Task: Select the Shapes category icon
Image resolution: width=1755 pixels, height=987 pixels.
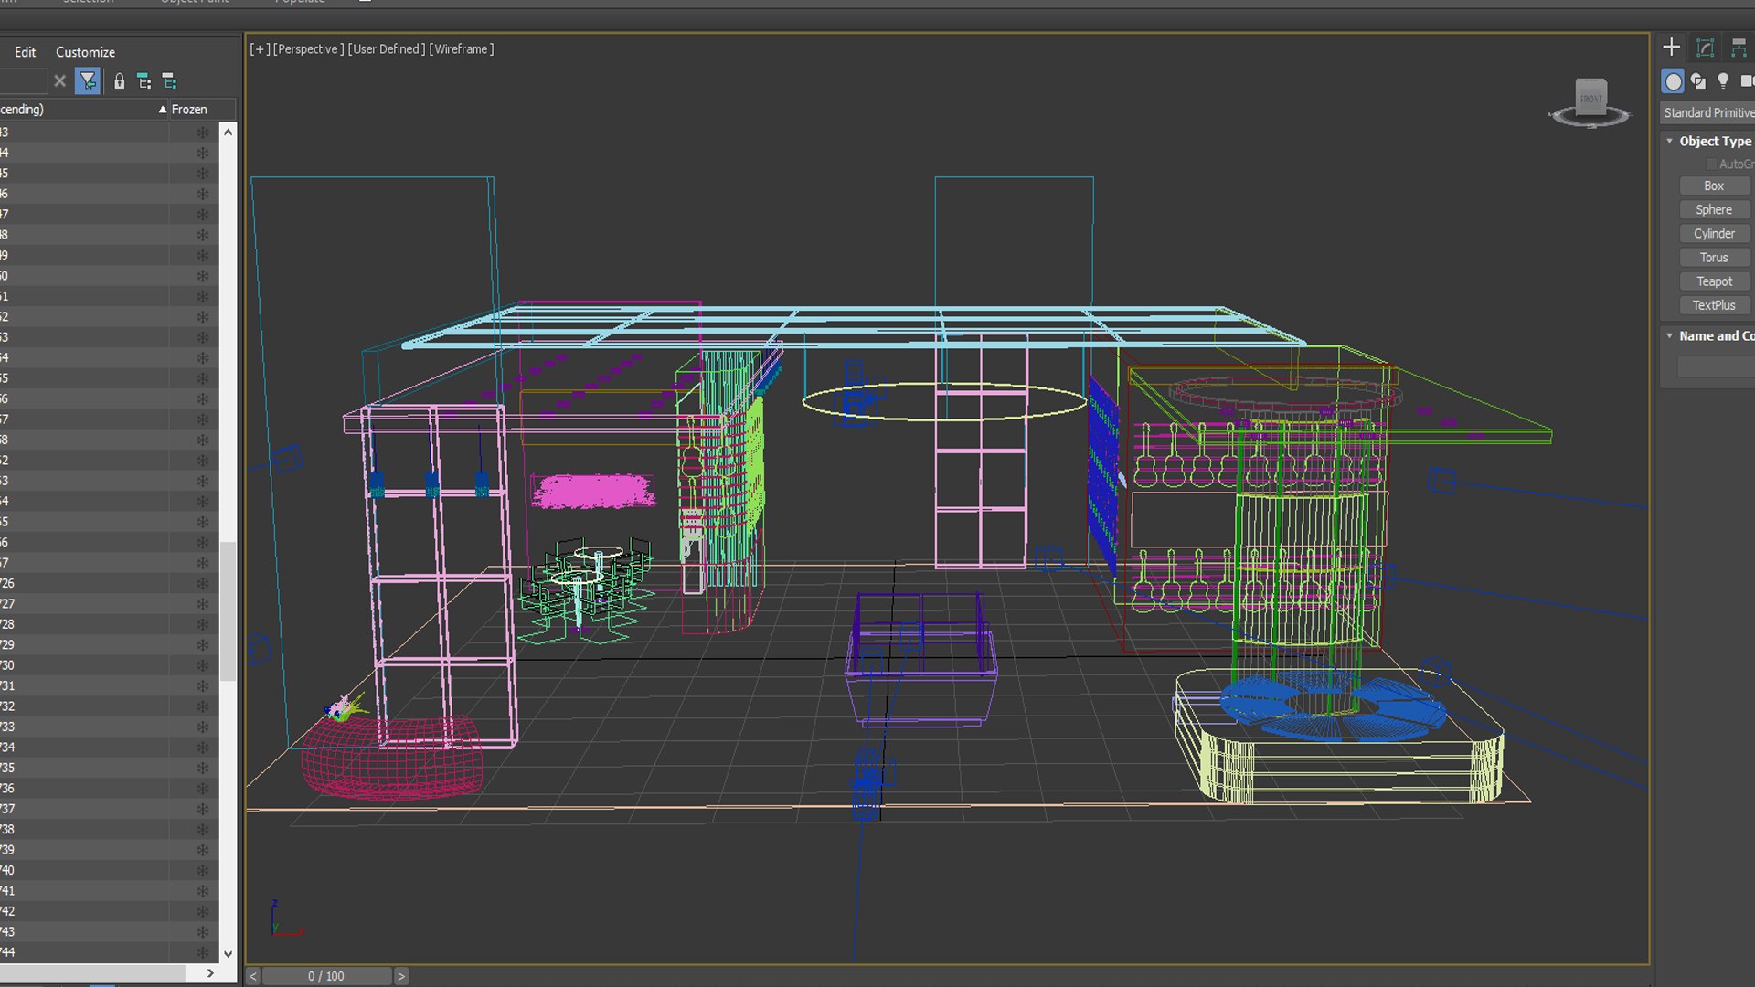Action: click(x=1698, y=81)
